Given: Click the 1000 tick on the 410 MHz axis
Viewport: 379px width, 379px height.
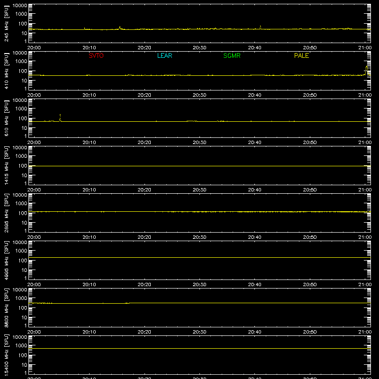Looking at the screenshot, I should (21, 62).
